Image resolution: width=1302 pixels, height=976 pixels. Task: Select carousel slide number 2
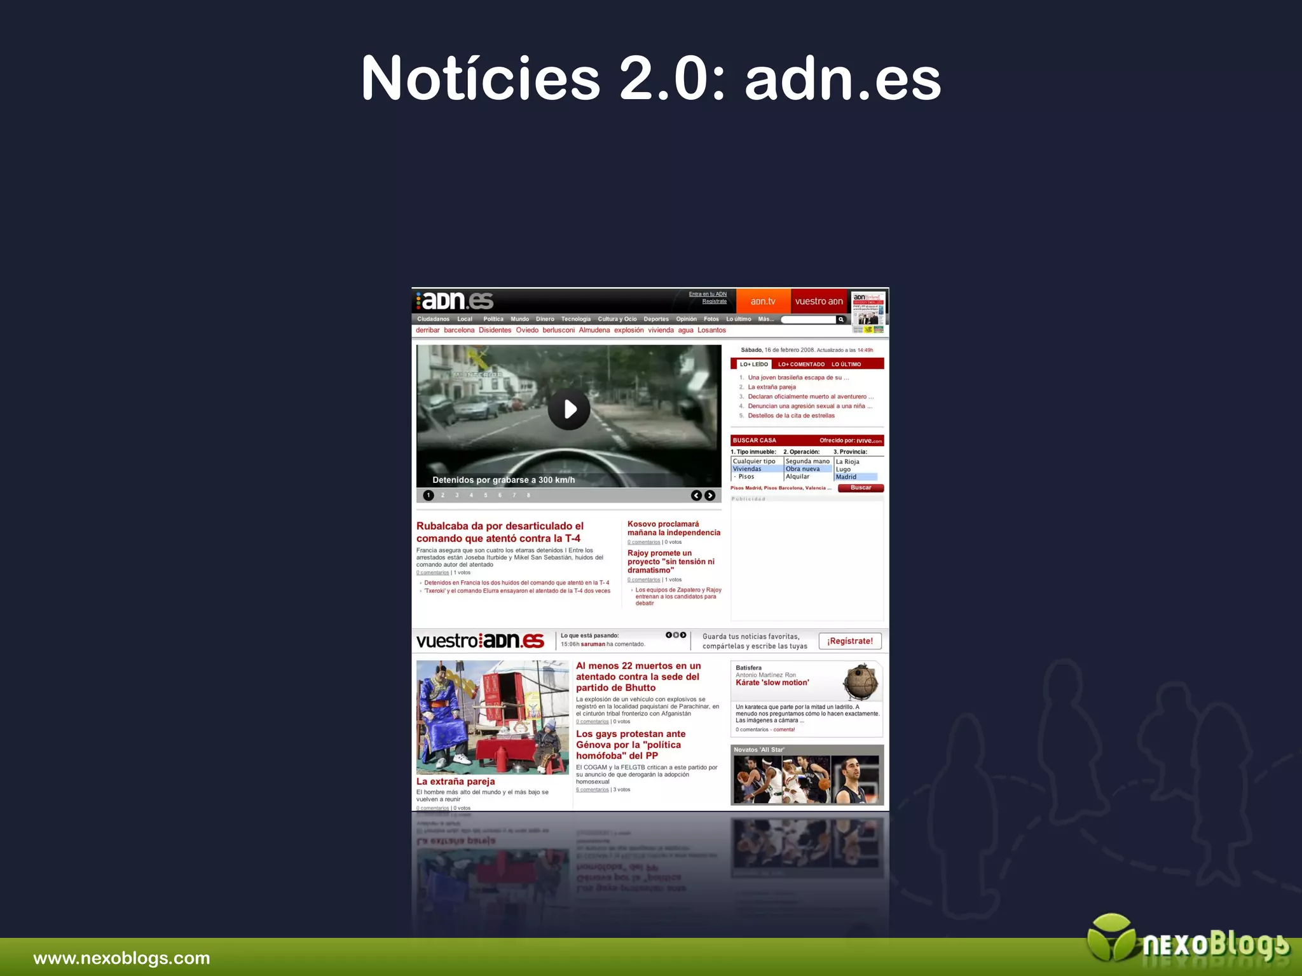442,496
